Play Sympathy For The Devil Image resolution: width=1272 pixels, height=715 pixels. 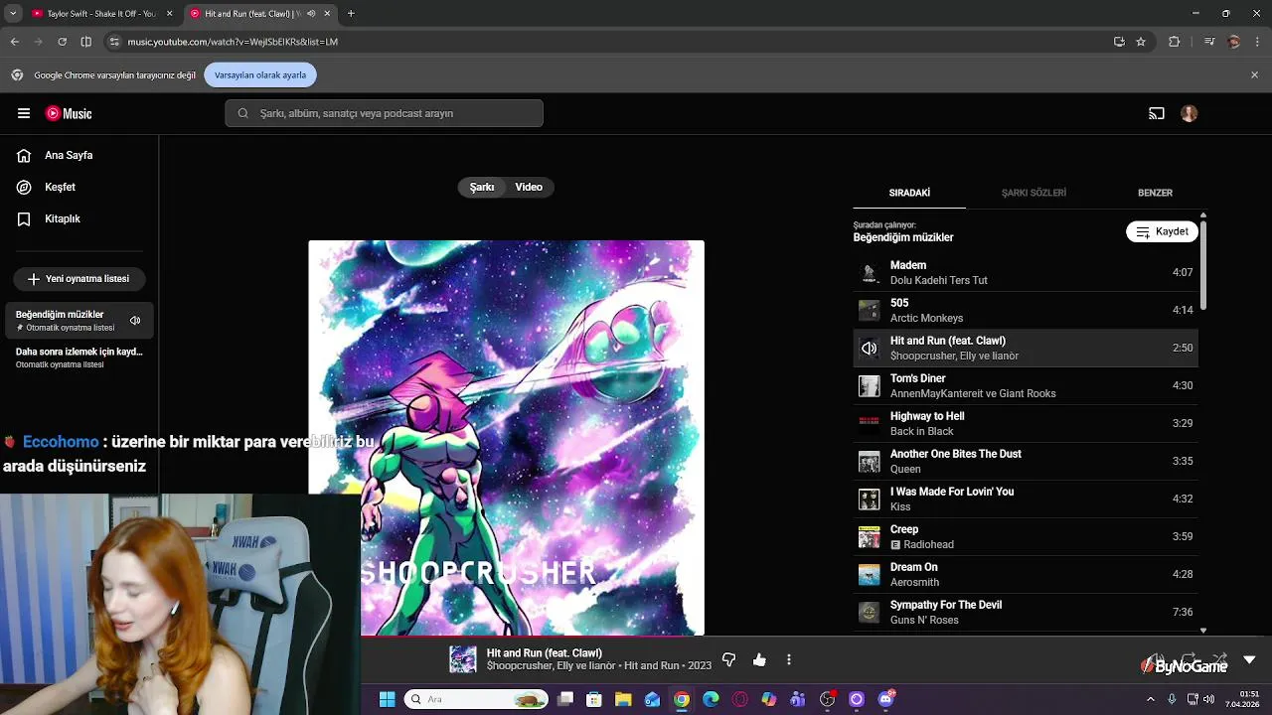pyautogui.click(x=1026, y=612)
